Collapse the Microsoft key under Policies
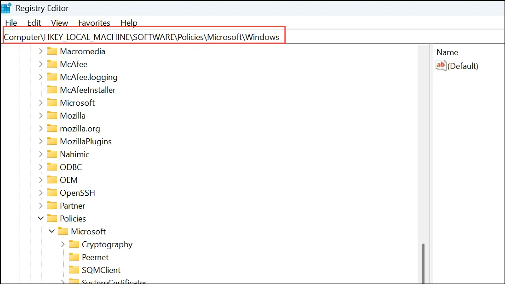Image resolution: width=505 pixels, height=284 pixels. (52, 231)
